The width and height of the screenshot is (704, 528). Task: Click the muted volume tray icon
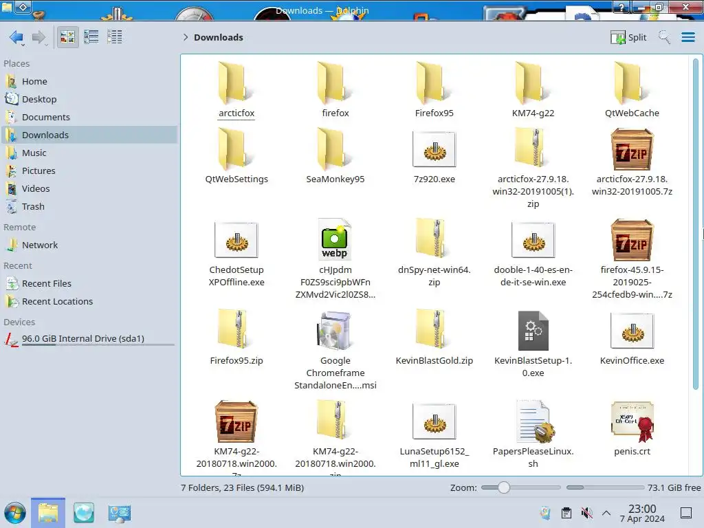pyautogui.click(x=586, y=513)
